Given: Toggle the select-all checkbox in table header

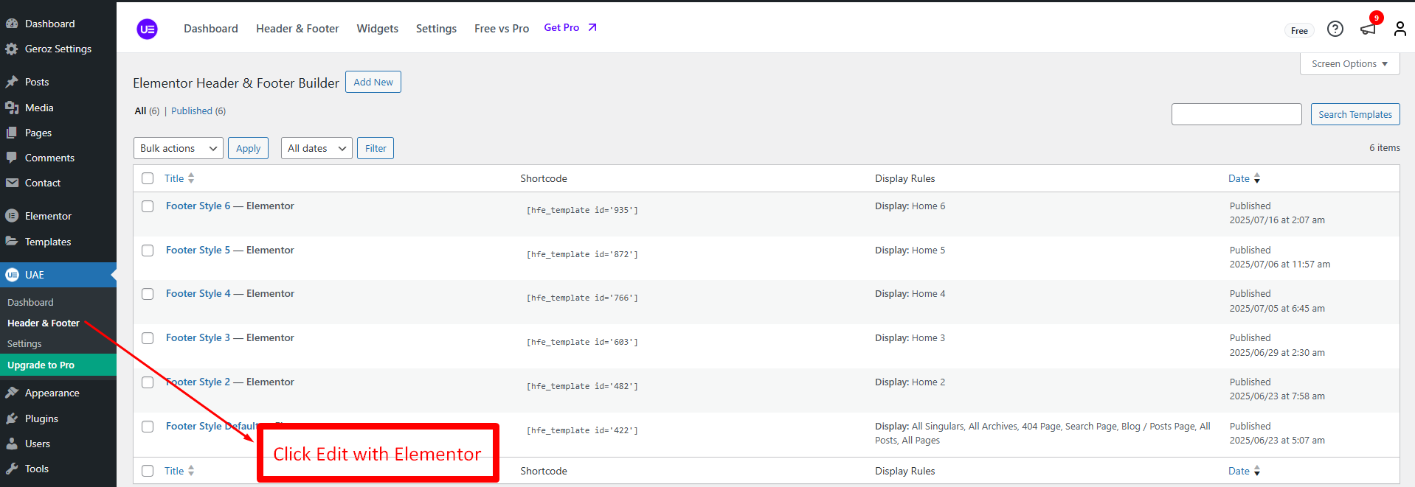Looking at the screenshot, I should coord(148,178).
